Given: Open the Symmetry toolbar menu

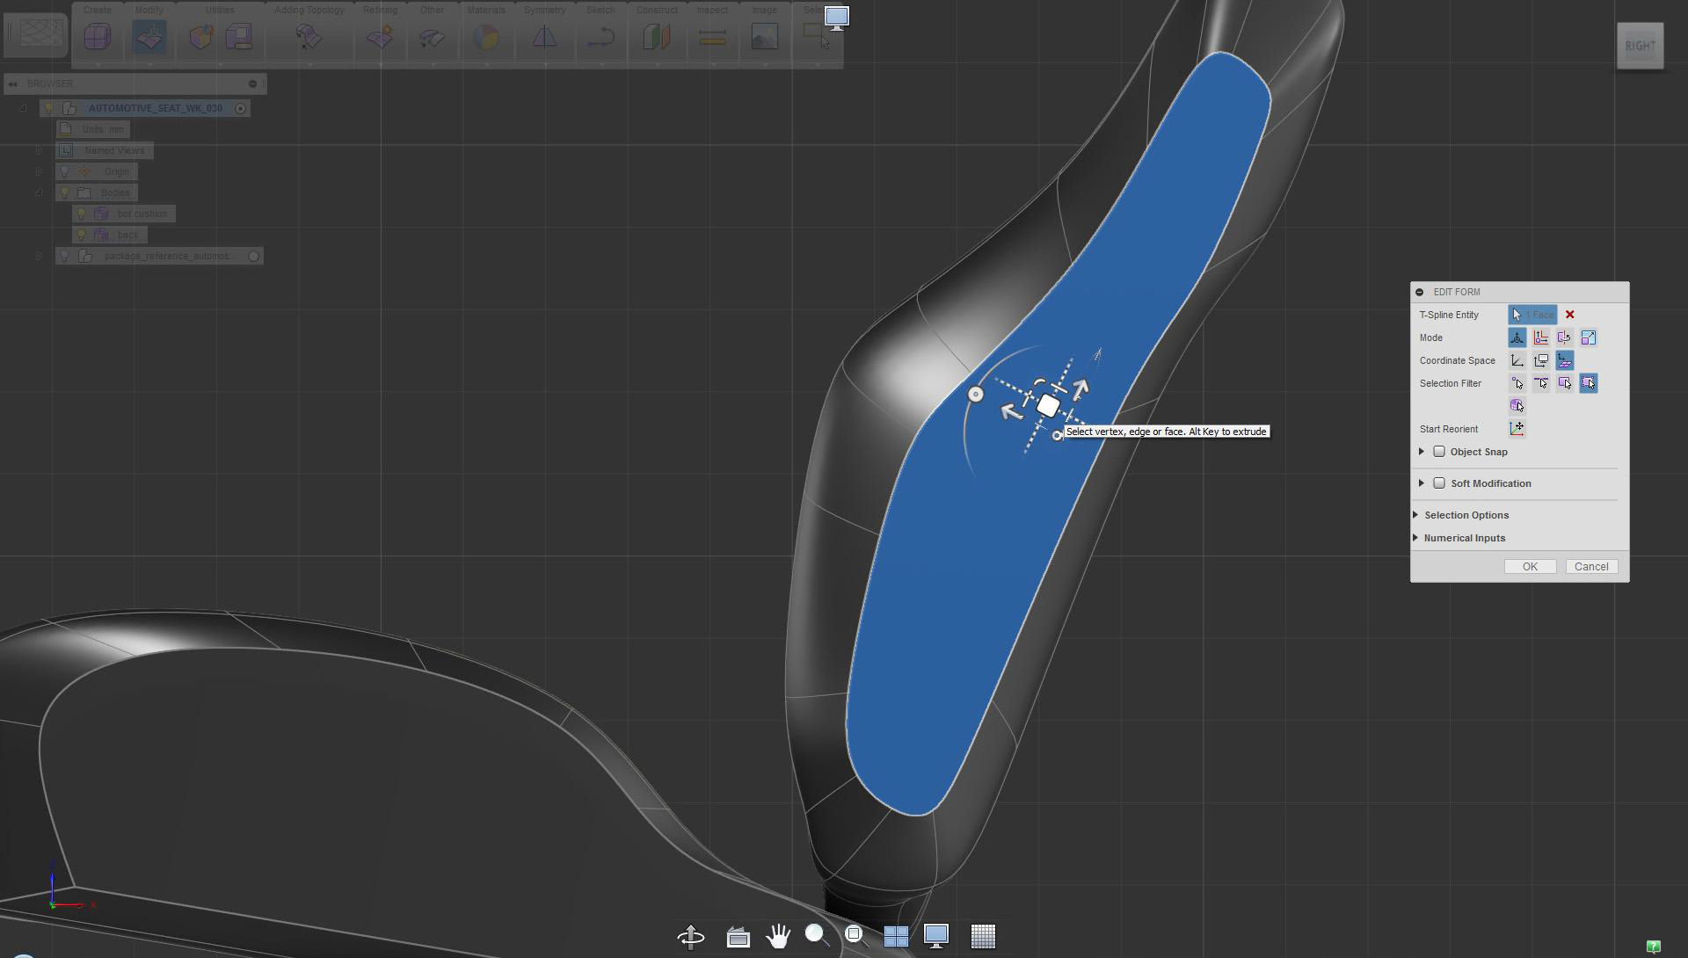Looking at the screenshot, I should (544, 37).
